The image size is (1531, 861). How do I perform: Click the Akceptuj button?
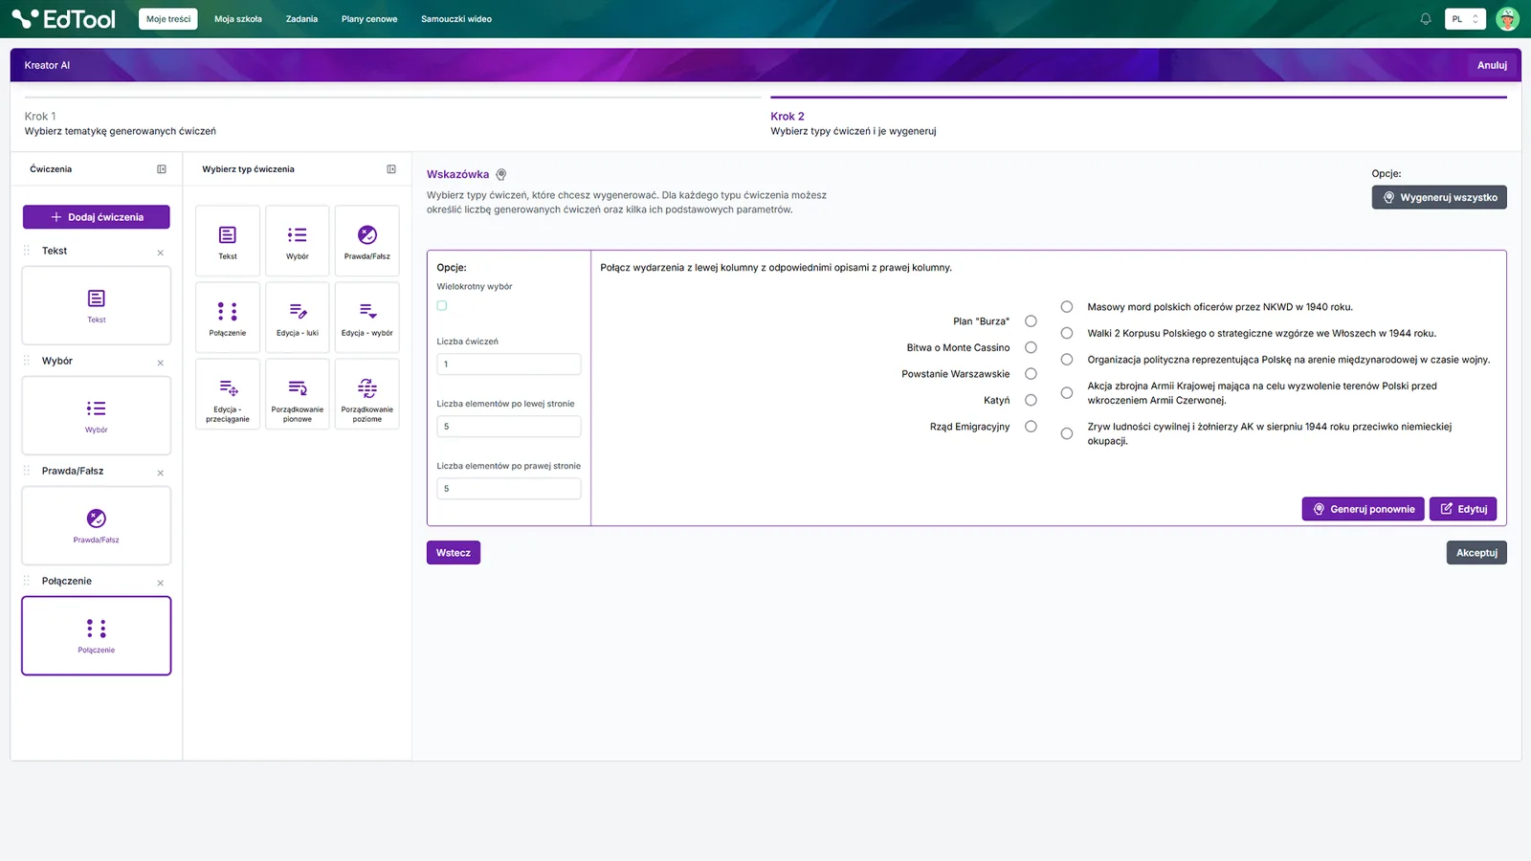(1476, 553)
